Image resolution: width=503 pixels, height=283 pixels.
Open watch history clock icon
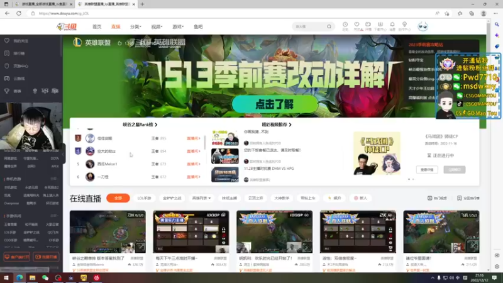click(x=345, y=26)
